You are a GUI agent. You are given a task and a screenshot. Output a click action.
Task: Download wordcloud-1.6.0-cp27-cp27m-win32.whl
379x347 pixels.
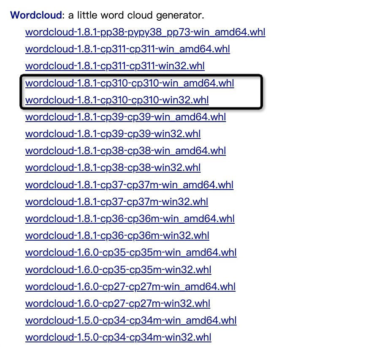pyautogui.click(x=118, y=304)
